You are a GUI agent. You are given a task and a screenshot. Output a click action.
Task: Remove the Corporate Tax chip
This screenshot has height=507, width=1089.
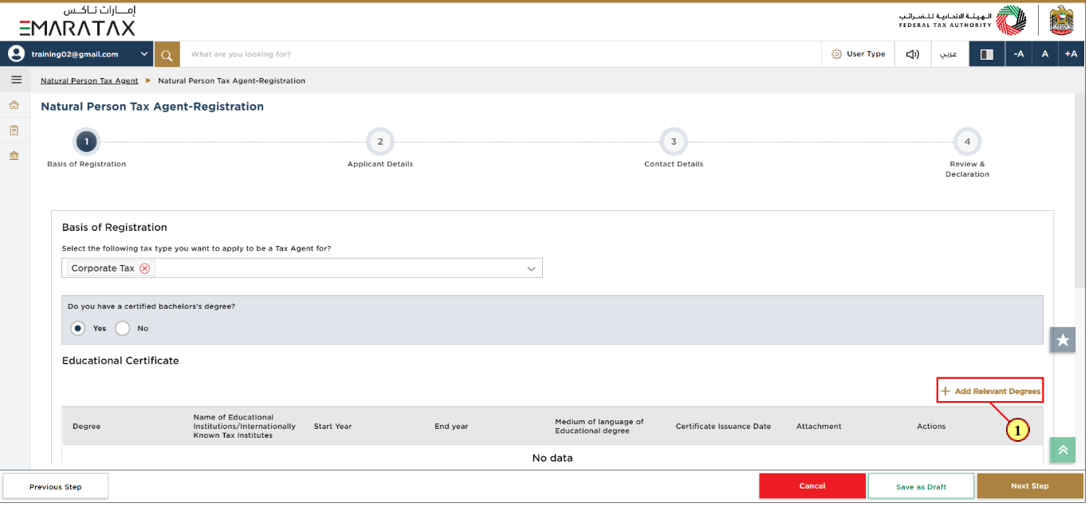(144, 268)
